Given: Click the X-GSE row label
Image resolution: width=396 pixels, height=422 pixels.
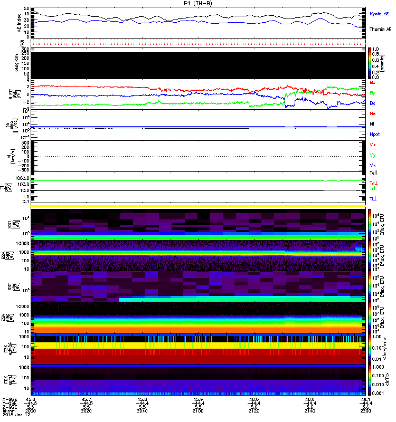Looking at the screenshot, I should pyautogui.click(x=10, y=399).
